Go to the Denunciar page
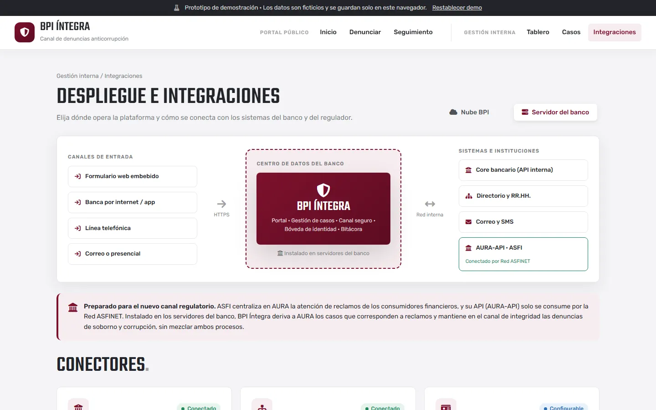Screen dimensions: 656x410 click(x=365, y=32)
